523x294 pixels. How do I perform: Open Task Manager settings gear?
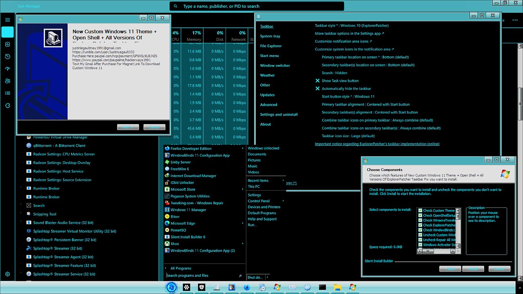tap(7, 274)
